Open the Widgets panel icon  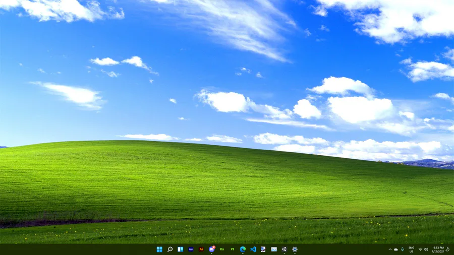[x=181, y=249]
